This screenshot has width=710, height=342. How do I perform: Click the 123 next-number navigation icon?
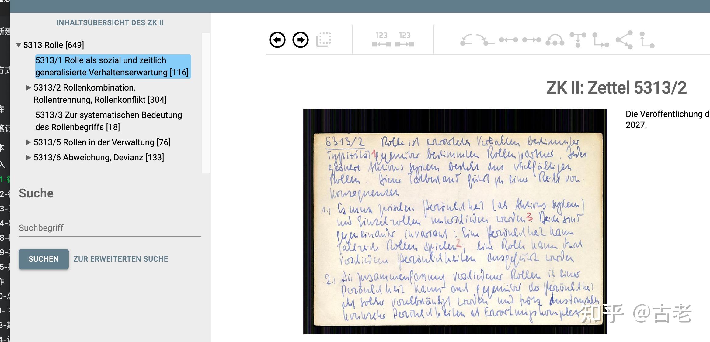[x=405, y=40]
